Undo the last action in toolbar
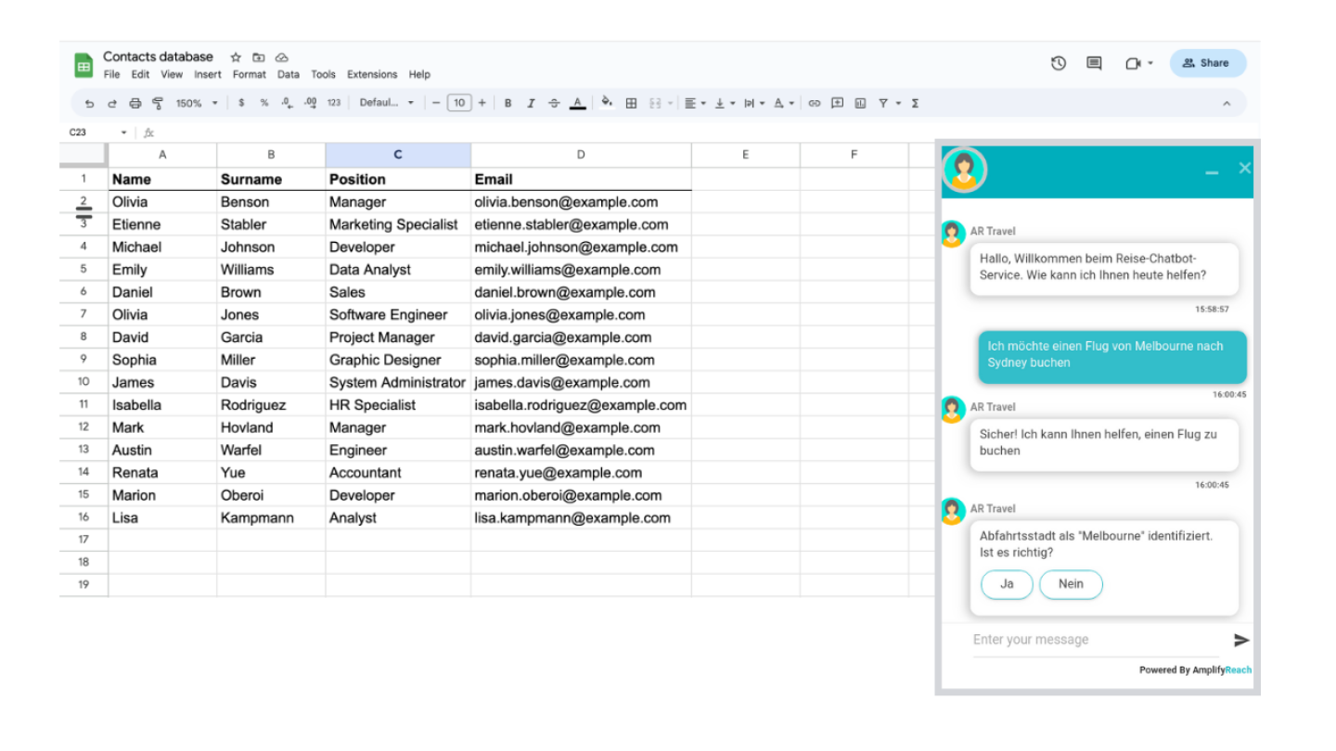1336x751 pixels. pos(89,104)
